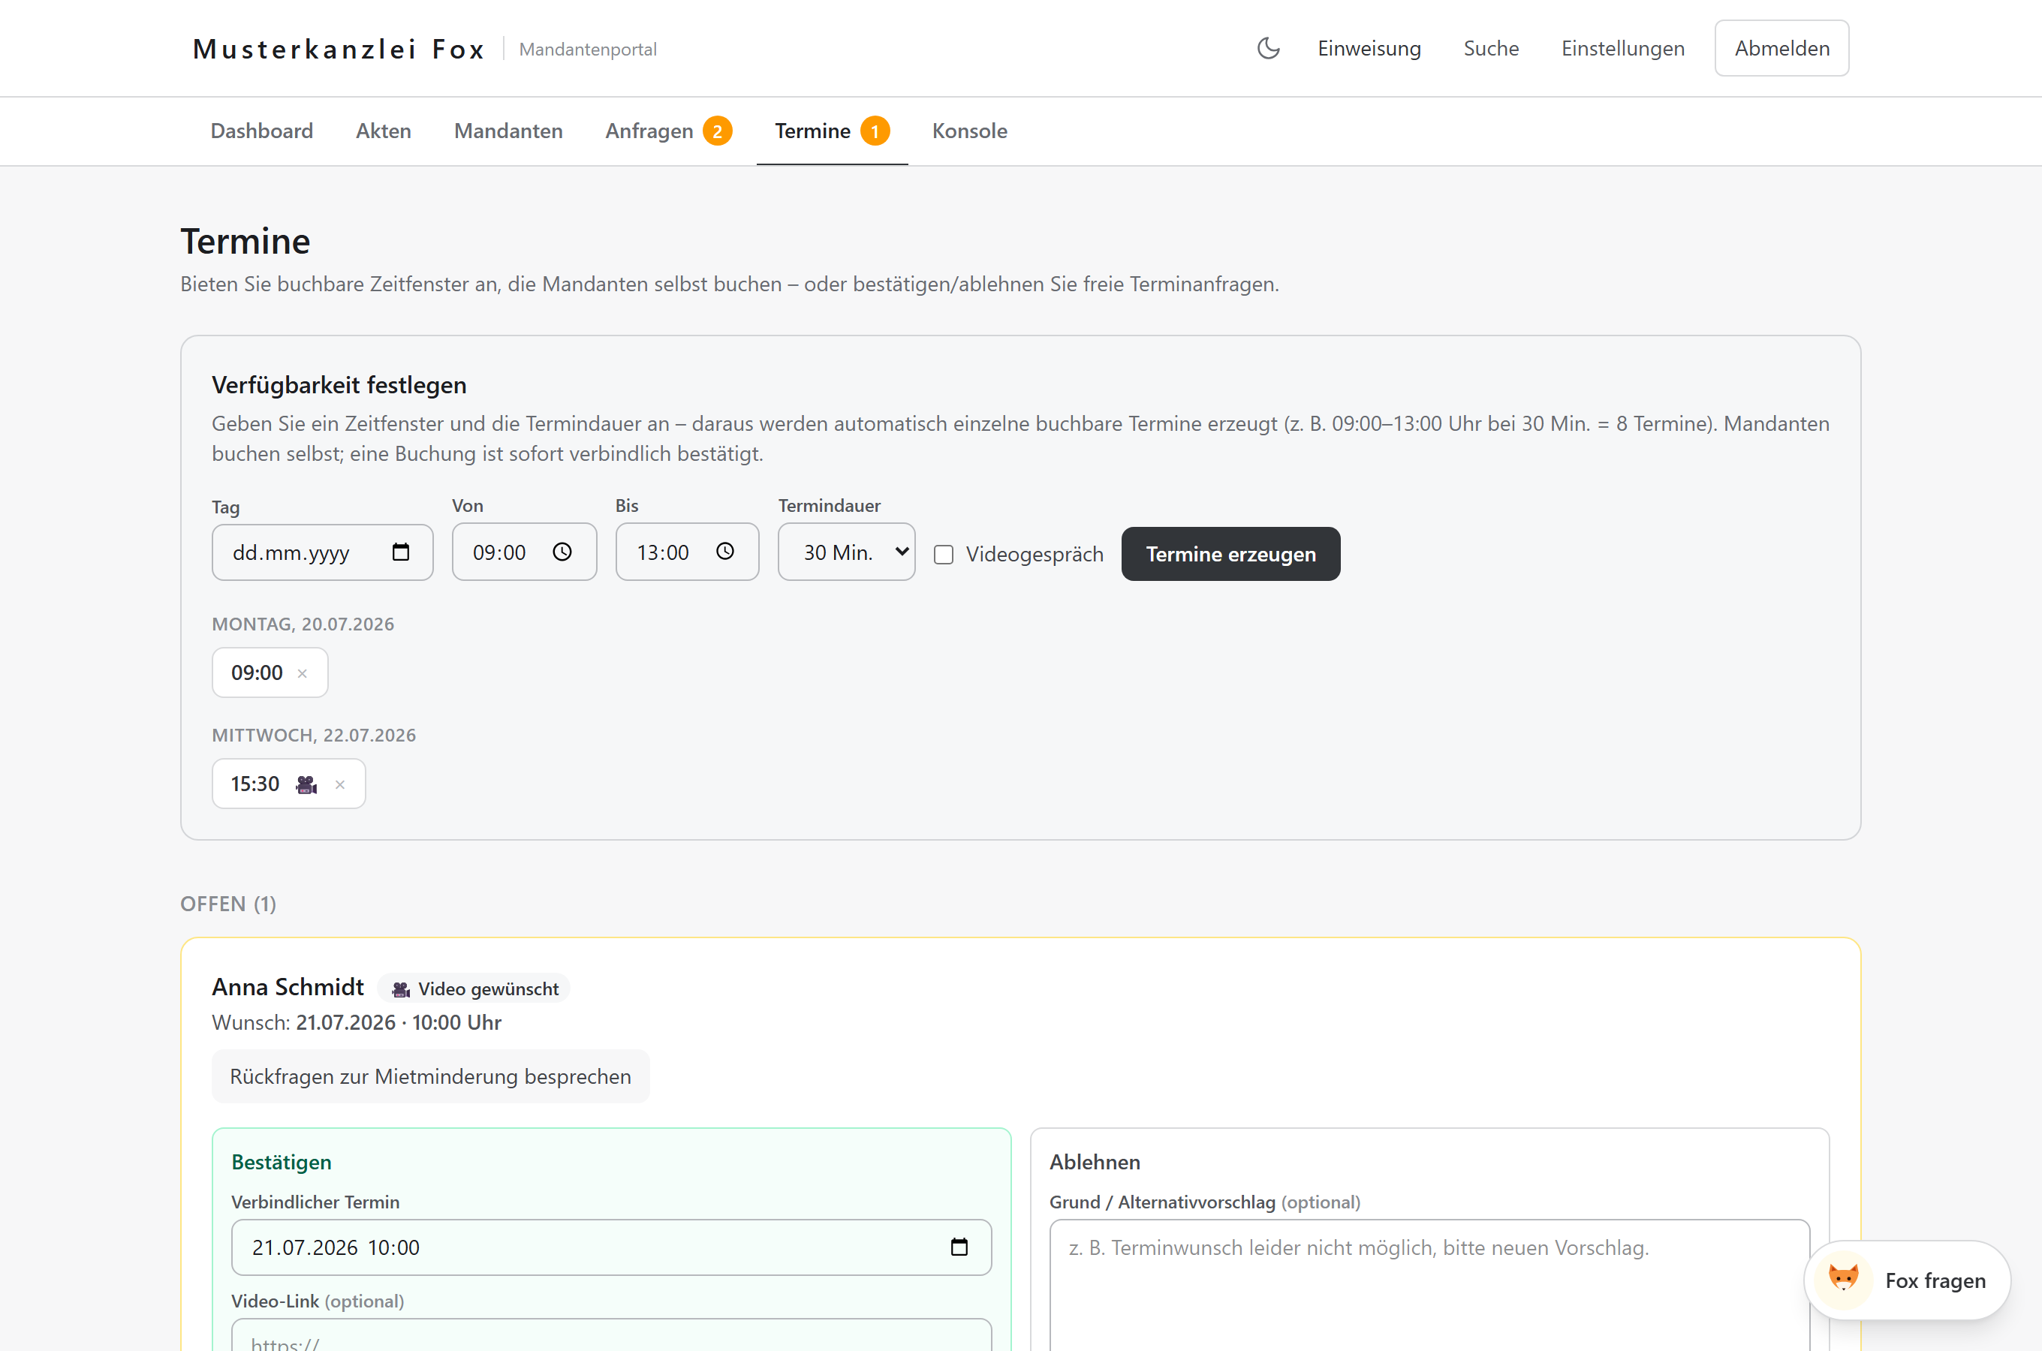Open the Termindauer dropdown
Screen dimensions: 2042x1351
pos(847,552)
